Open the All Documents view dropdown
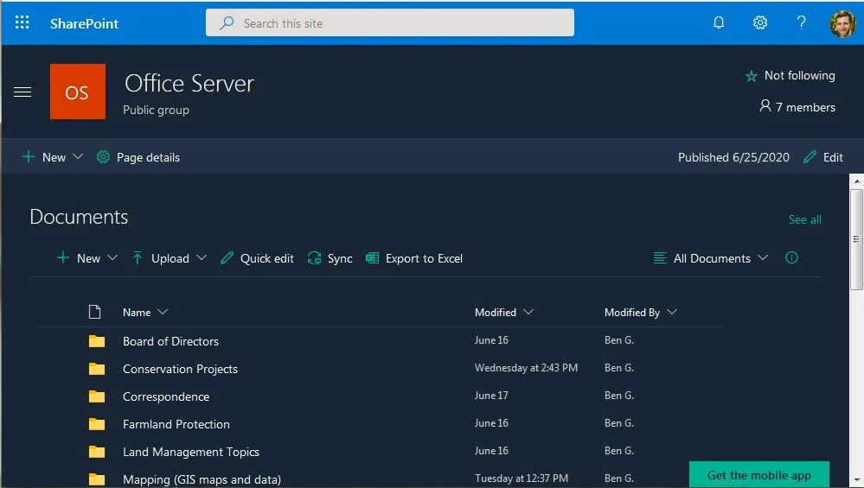 710,258
